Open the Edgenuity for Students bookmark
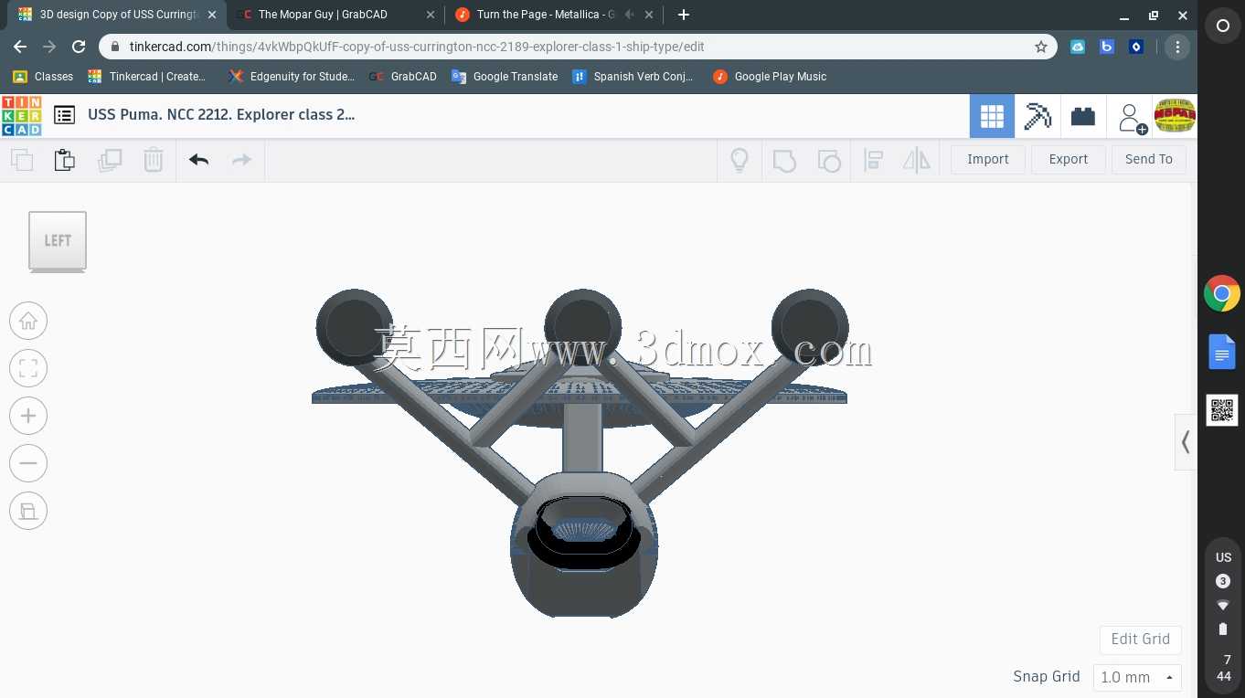The width and height of the screenshot is (1245, 698). click(x=292, y=77)
